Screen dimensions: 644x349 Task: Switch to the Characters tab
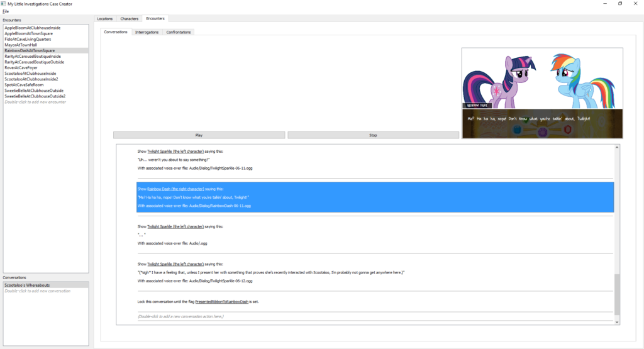point(130,19)
